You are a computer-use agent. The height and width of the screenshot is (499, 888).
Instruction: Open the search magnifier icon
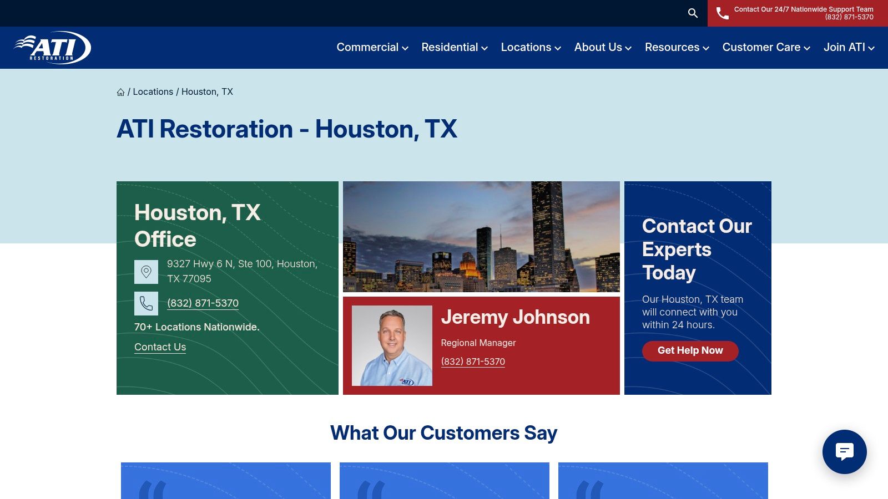tap(693, 13)
